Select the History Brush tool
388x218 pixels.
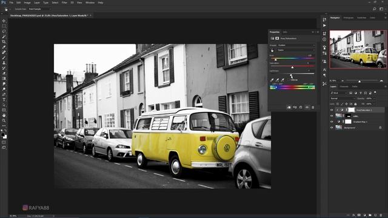(4, 68)
